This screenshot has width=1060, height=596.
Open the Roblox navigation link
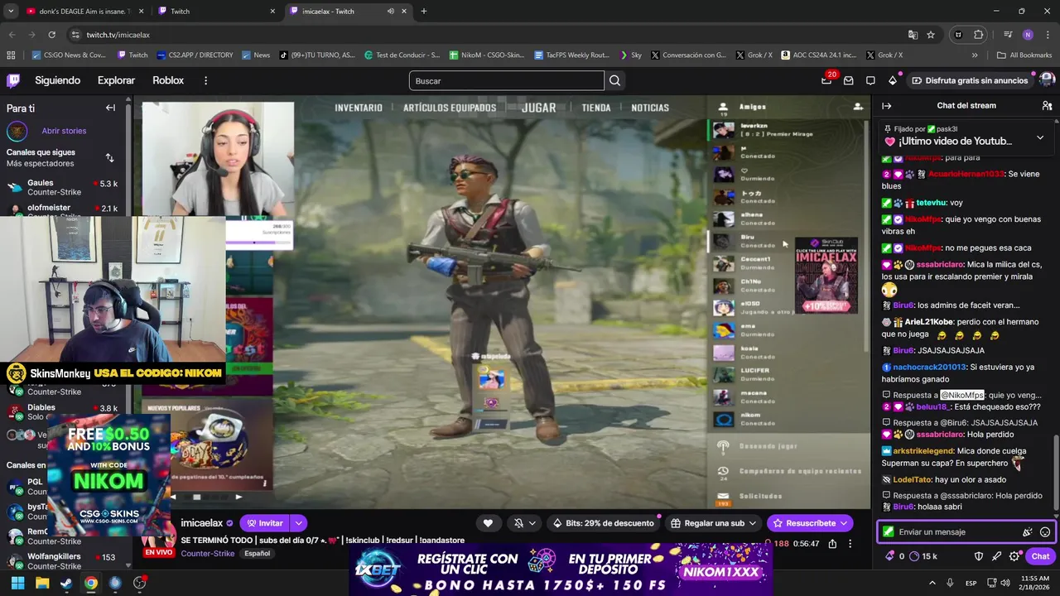click(168, 80)
